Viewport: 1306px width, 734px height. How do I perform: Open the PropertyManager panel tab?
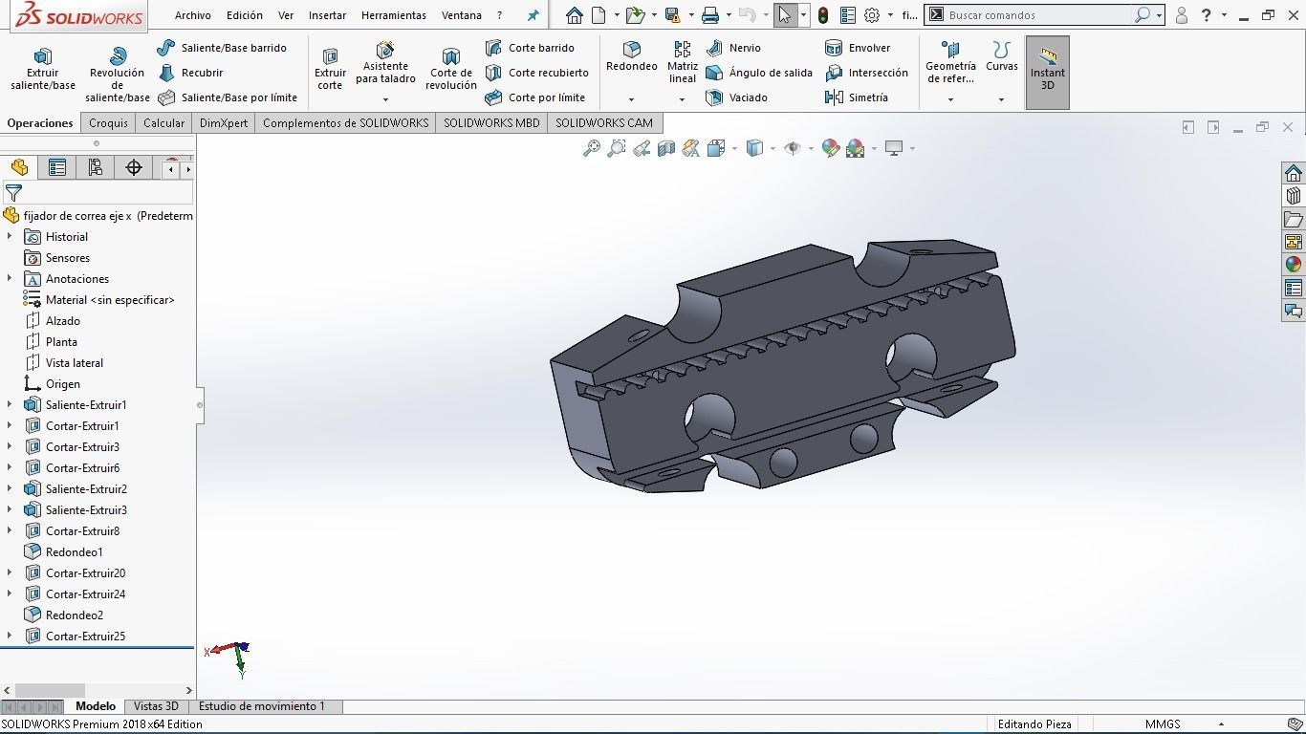[57, 168]
